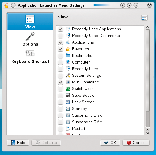
Task: Click the bottom scroll down arrow
Action: coord(148,133)
